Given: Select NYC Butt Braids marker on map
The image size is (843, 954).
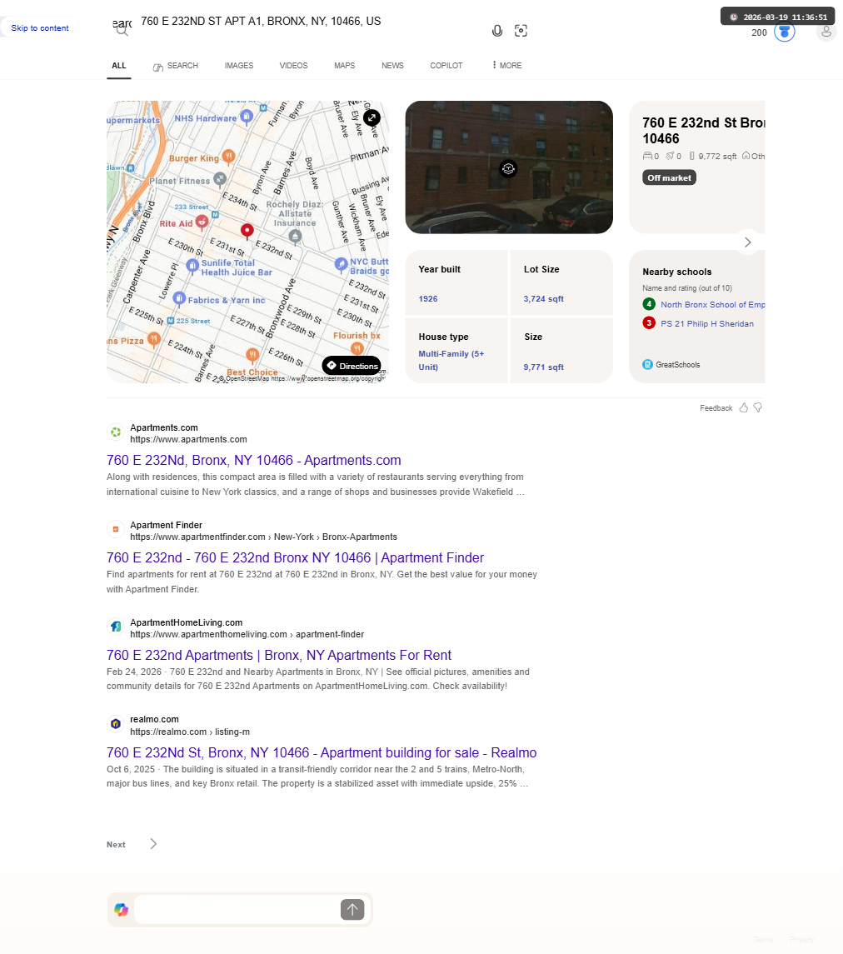Looking at the screenshot, I should [x=342, y=263].
